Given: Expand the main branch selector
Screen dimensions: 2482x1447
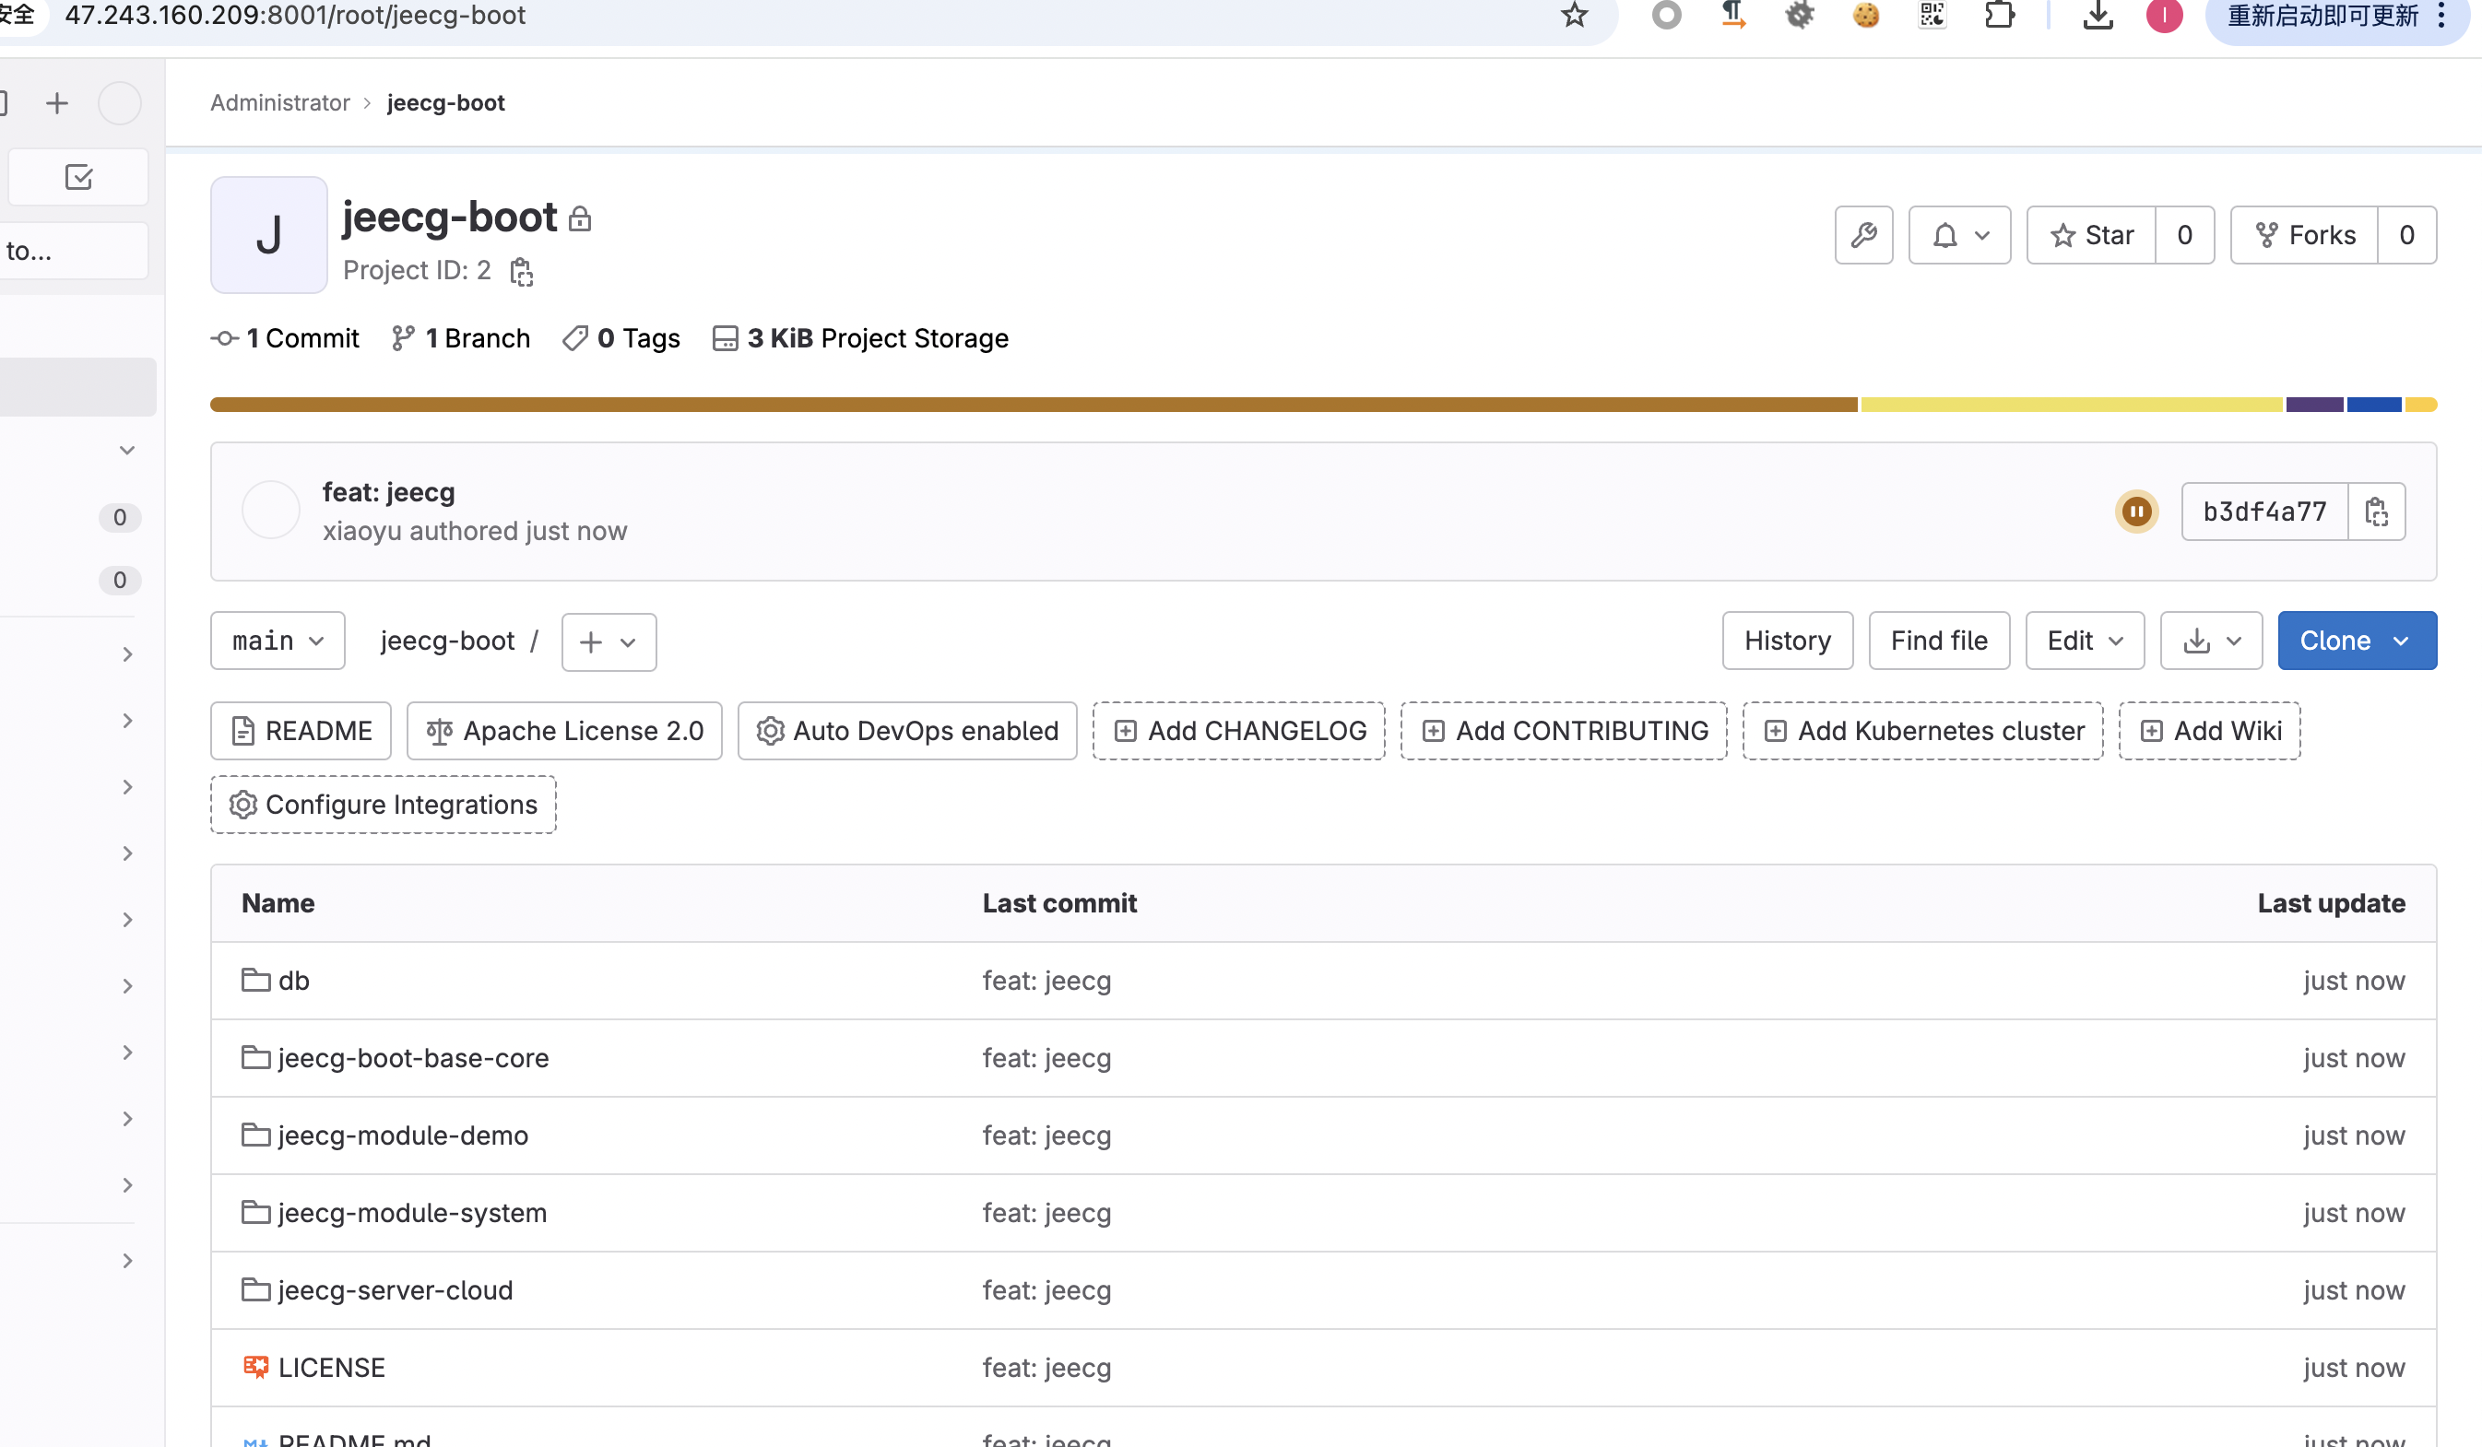Looking at the screenshot, I should 278,641.
